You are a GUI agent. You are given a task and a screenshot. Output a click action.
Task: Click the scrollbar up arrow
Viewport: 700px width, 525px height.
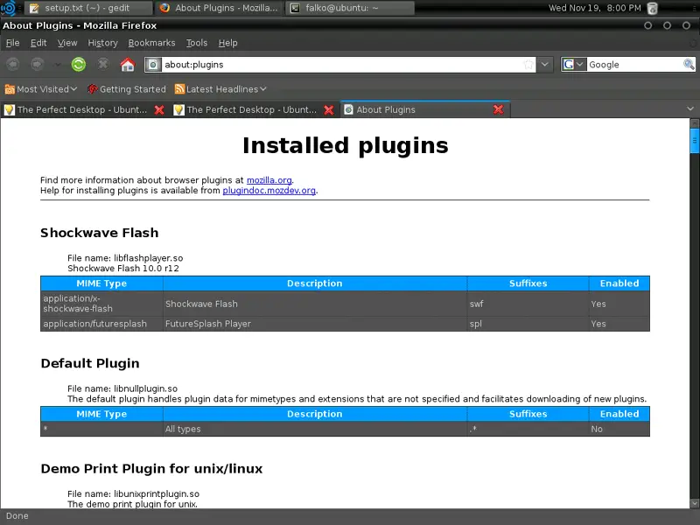tap(695, 122)
